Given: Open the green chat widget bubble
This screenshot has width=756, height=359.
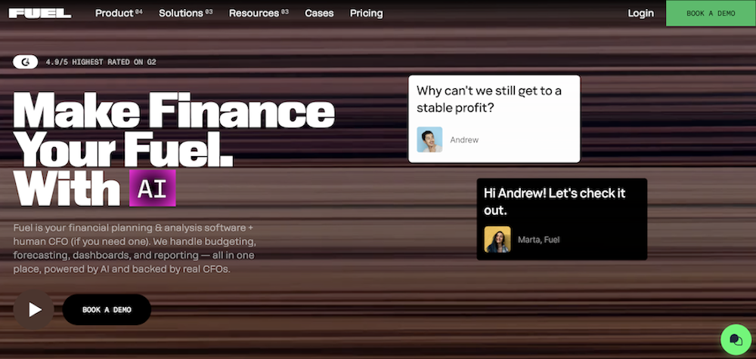Looking at the screenshot, I should coord(735,339).
